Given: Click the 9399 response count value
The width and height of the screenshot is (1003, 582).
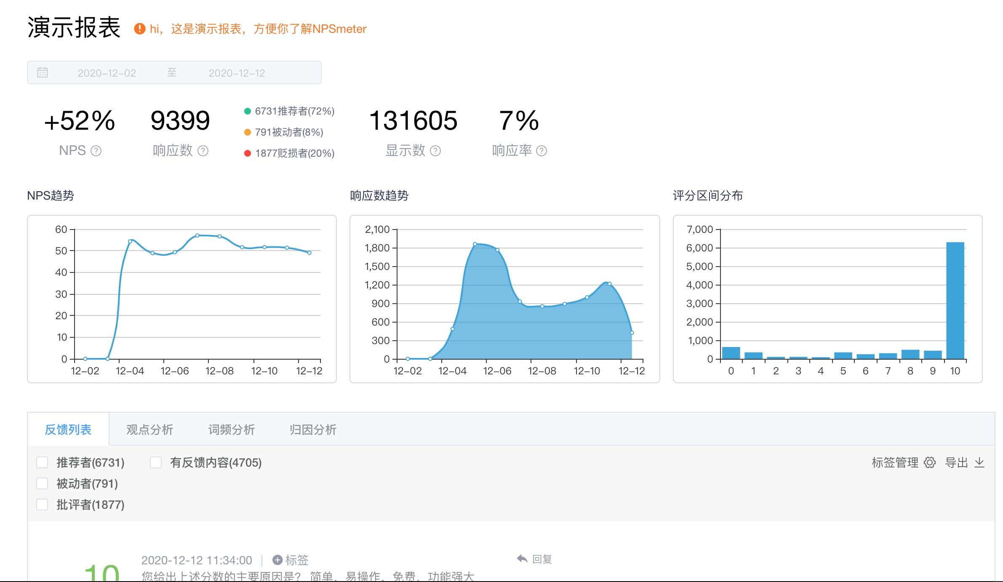Looking at the screenshot, I should pos(180,121).
